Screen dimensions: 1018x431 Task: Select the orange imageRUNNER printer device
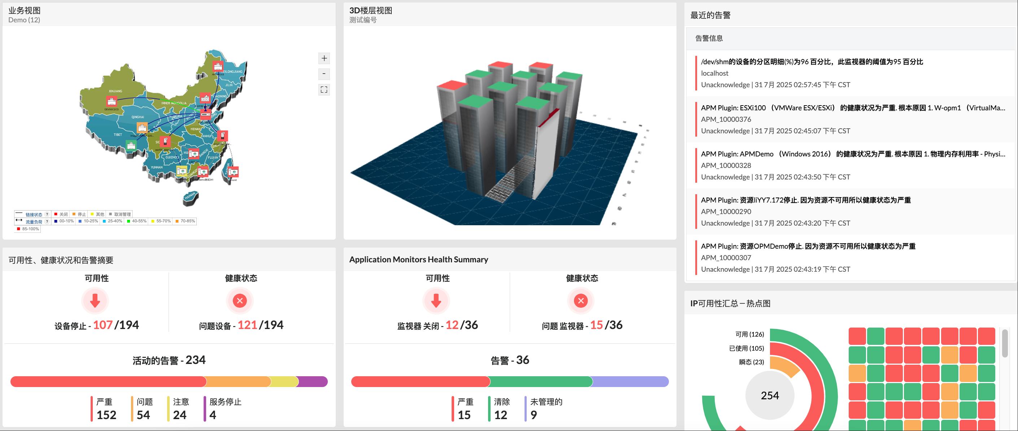tap(142, 128)
